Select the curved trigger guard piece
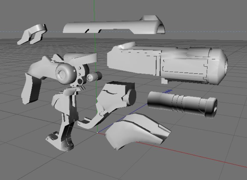The width and height of the screenshot is (247, 180). point(94,119)
